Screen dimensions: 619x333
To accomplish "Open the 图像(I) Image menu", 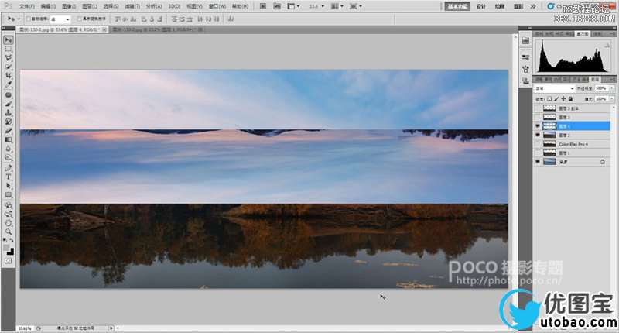I will tap(69, 6).
